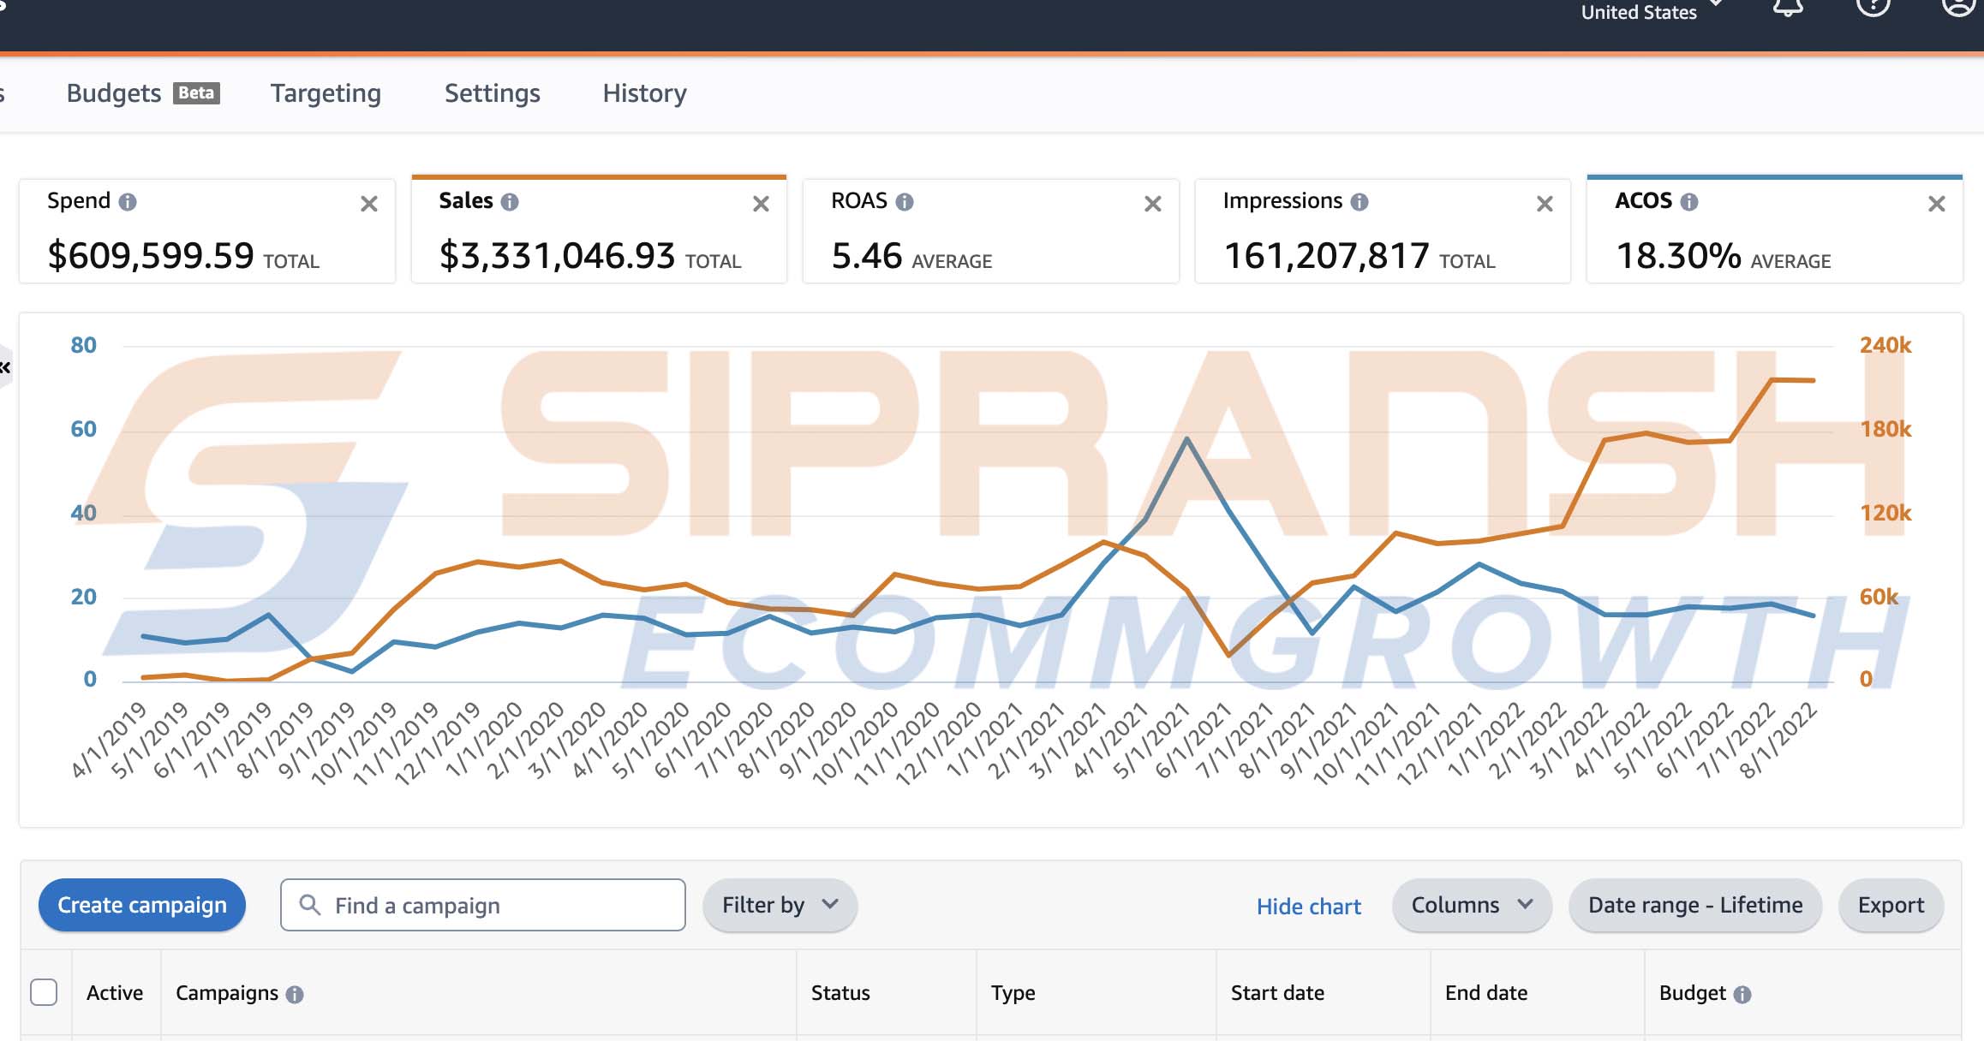This screenshot has width=1984, height=1041.
Task: Click the Hide chart link
Action: pyautogui.click(x=1308, y=907)
